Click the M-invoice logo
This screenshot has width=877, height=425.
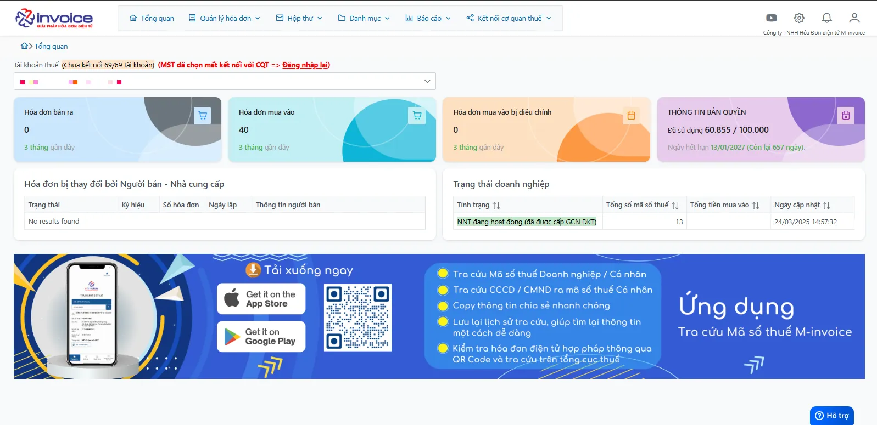point(54,18)
